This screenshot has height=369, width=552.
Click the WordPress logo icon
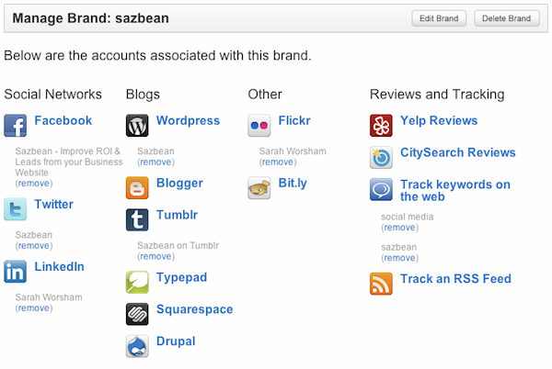pos(137,126)
